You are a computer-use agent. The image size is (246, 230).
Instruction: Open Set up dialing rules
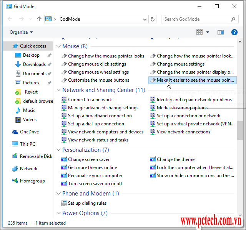coord(87,203)
